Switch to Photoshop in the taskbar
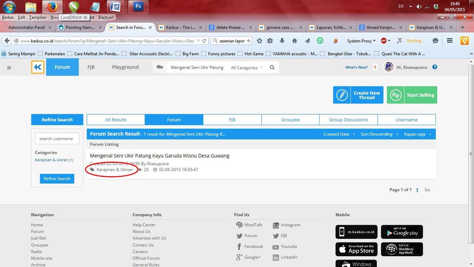Image resolution: width=474 pixels, height=267 pixels. point(138,7)
